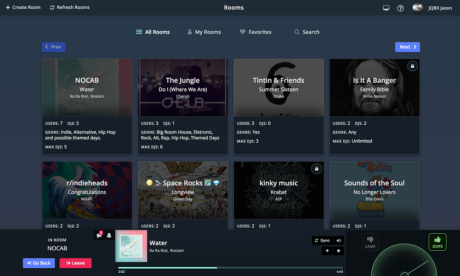460x276 pixels.
Task: Click the Rooms page title
Action: click(x=234, y=8)
